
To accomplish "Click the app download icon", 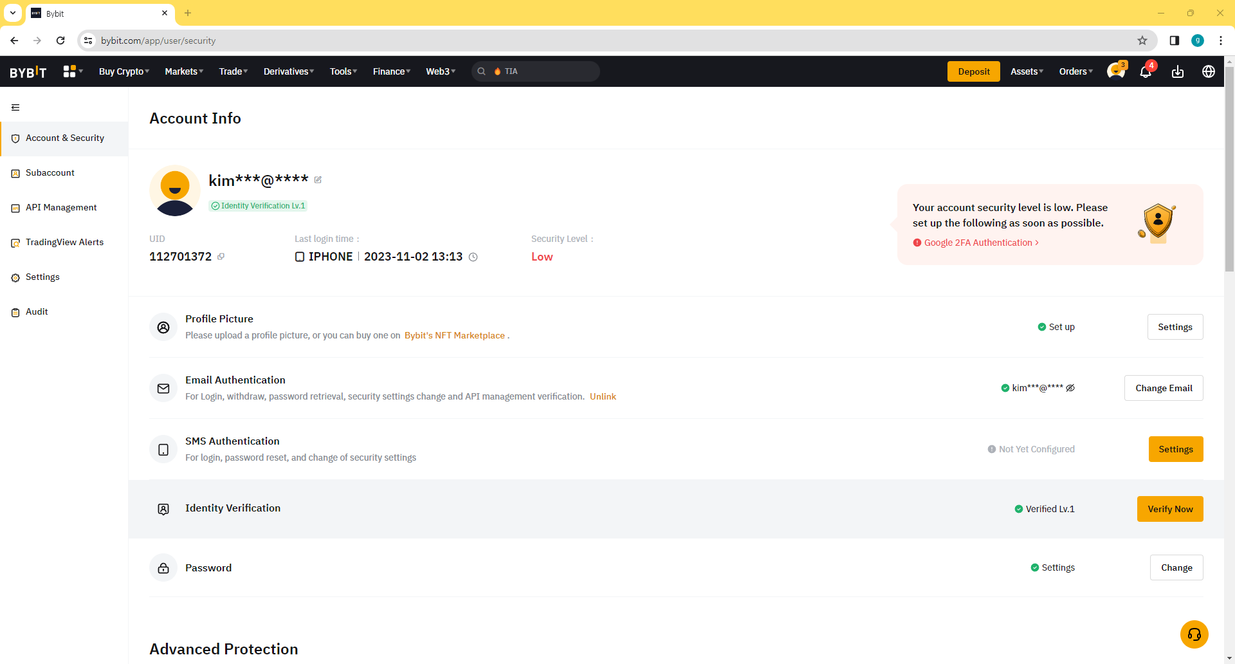I will tap(1178, 71).
